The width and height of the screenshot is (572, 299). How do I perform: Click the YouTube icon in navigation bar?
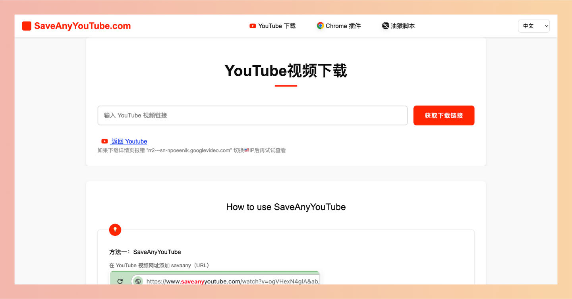click(x=253, y=26)
